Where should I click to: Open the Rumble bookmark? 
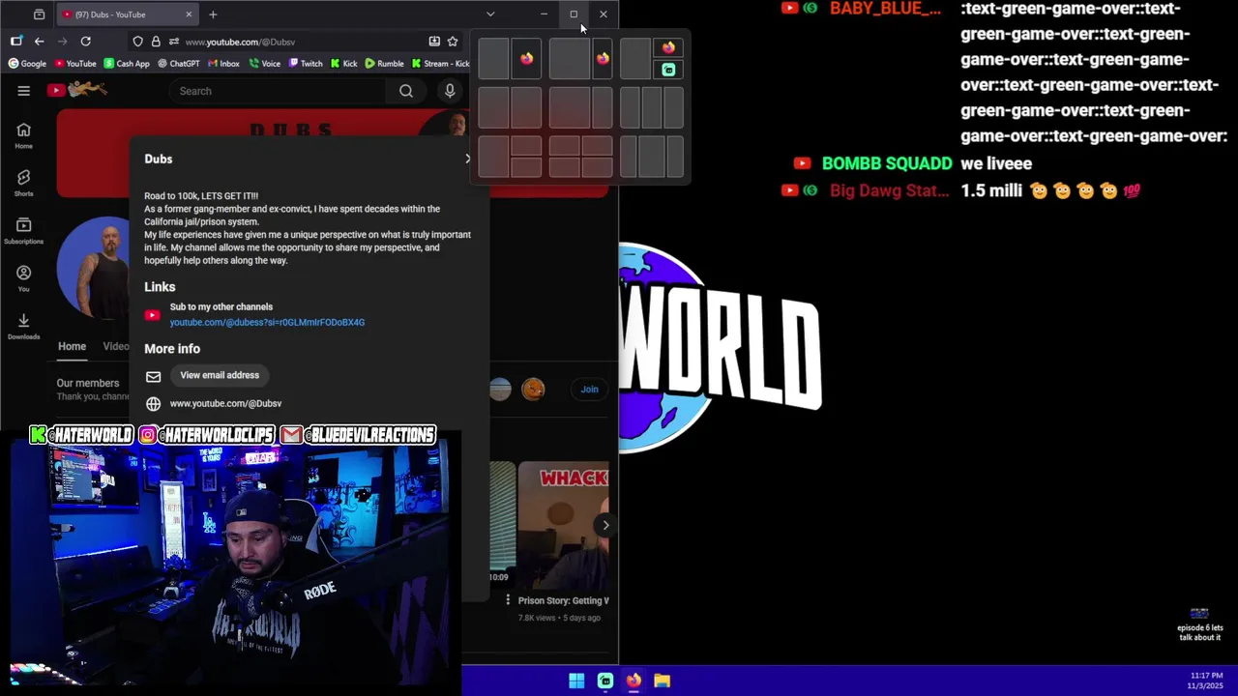click(384, 64)
